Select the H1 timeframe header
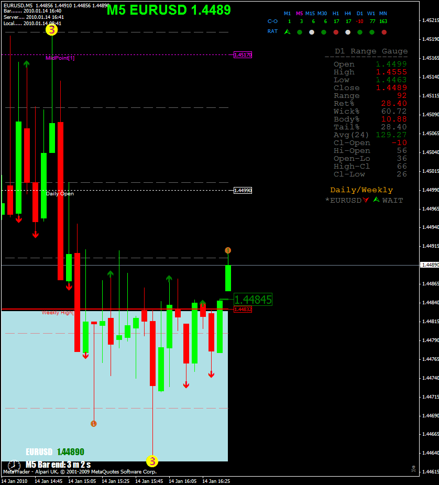This screenshot has height=485, width=439. point(336,14)
